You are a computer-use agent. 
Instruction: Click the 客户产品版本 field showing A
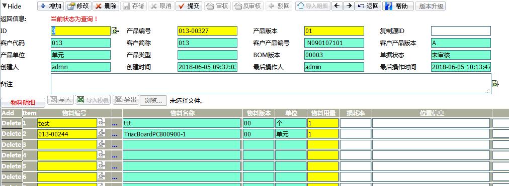(x=461, y=43)
